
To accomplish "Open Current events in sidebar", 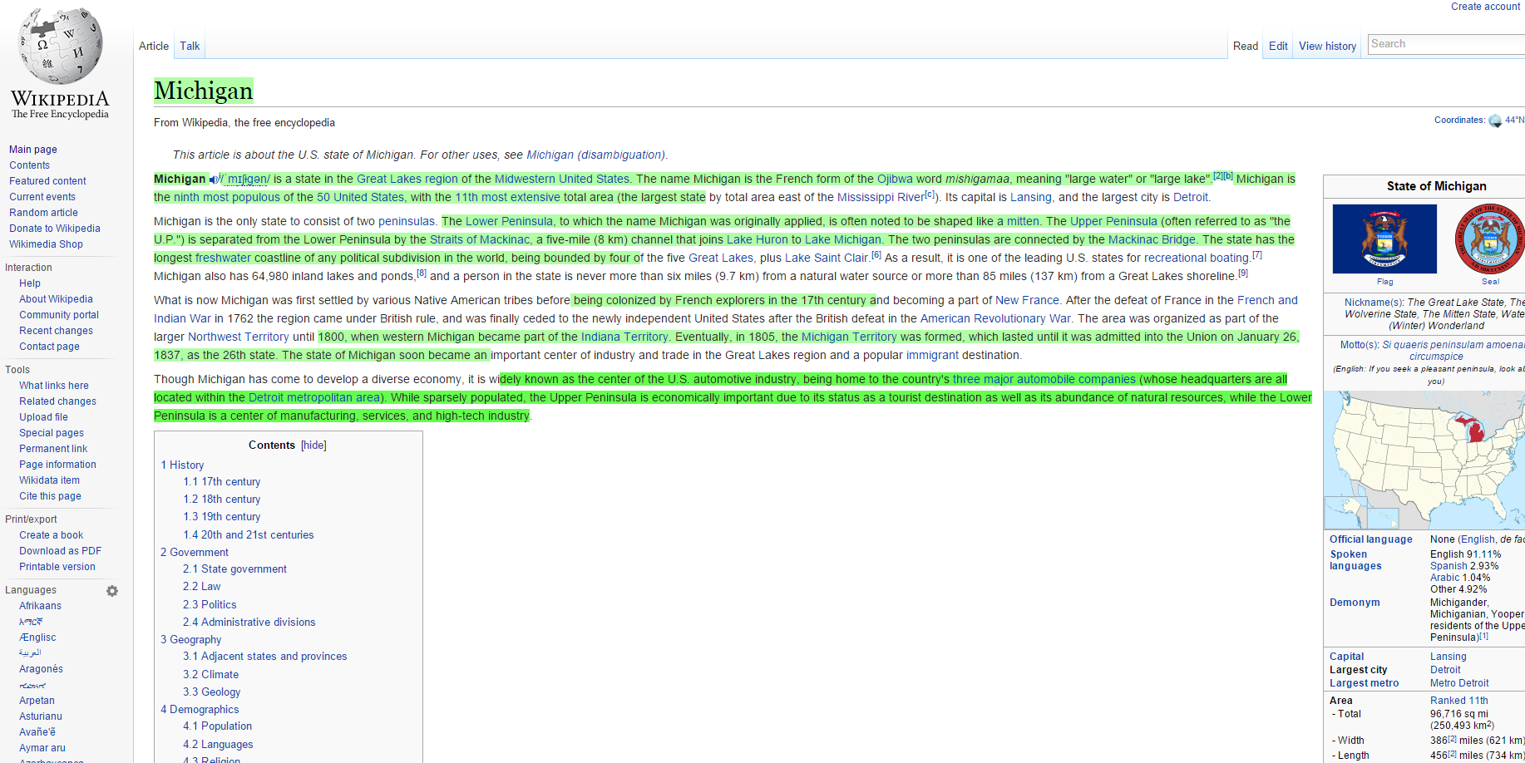I will (x=42, y=197).
